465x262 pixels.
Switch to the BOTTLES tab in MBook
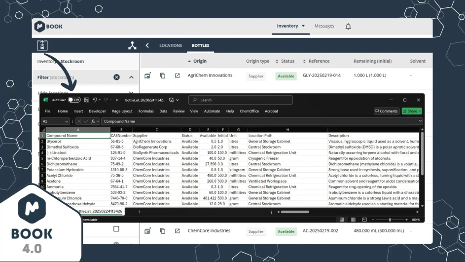point(201,45)
